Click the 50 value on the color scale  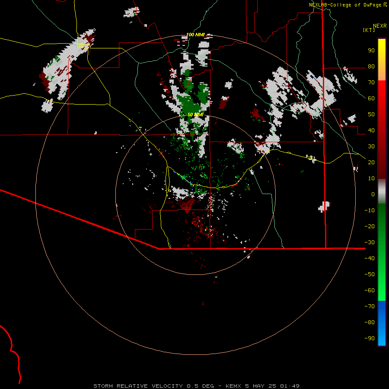371,115
